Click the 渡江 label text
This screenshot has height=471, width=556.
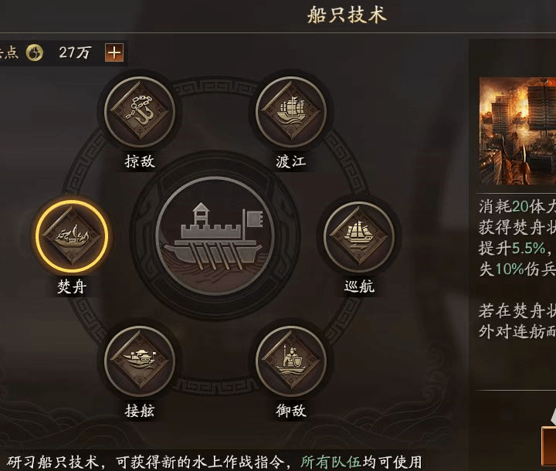pyautogui.click(x=291, y=161)
